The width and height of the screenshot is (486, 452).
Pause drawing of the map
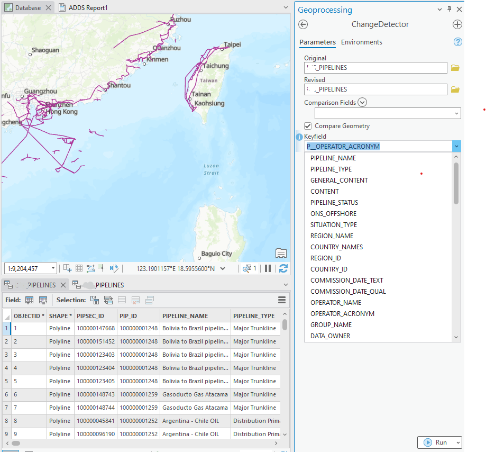(x=268, y=268)
